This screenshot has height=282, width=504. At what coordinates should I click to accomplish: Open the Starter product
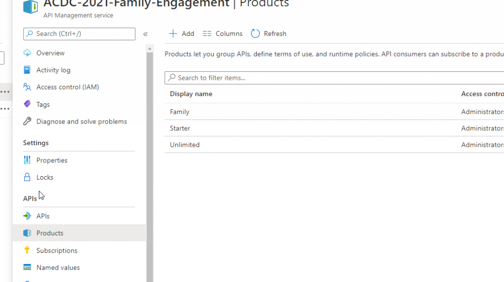(180, 128)
